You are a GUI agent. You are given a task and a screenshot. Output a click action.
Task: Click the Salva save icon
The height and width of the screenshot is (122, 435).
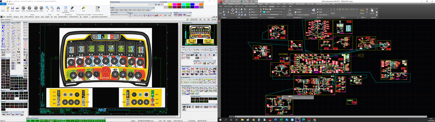pos(12,8)
